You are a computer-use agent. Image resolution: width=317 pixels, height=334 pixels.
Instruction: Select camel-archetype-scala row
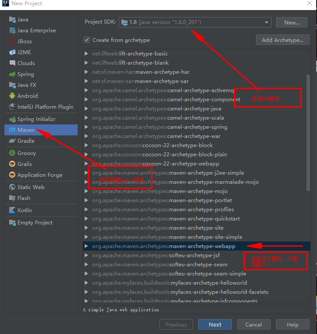(x=196, y=117)
